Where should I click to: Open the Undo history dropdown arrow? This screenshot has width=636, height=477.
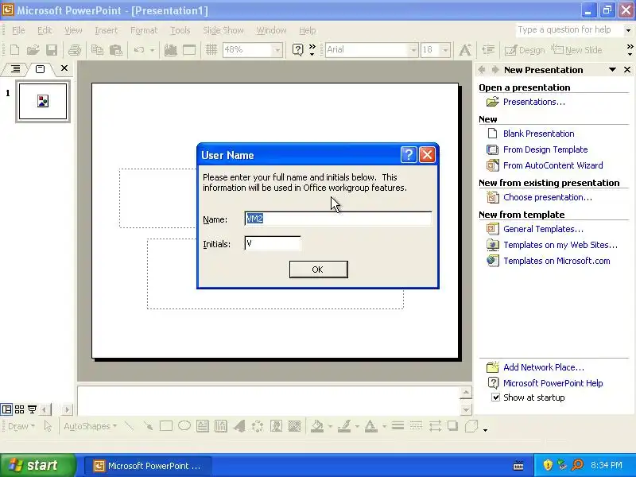pos(152,50)
